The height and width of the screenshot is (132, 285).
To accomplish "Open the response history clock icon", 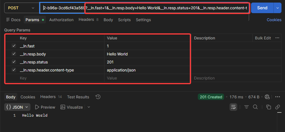I will [x=98, y=97].
